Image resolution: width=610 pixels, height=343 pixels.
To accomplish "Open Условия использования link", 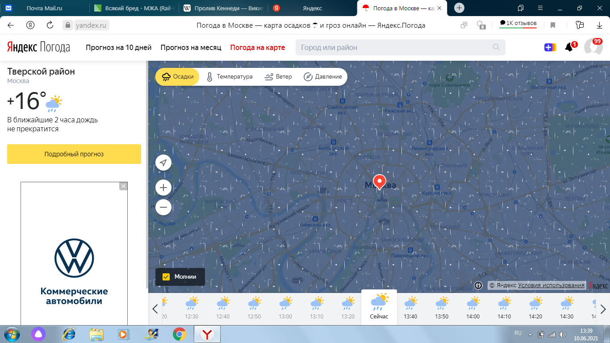I will (551, 285).
